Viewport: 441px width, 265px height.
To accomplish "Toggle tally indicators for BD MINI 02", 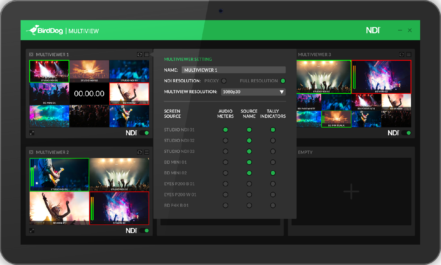I will pos(273,173).
